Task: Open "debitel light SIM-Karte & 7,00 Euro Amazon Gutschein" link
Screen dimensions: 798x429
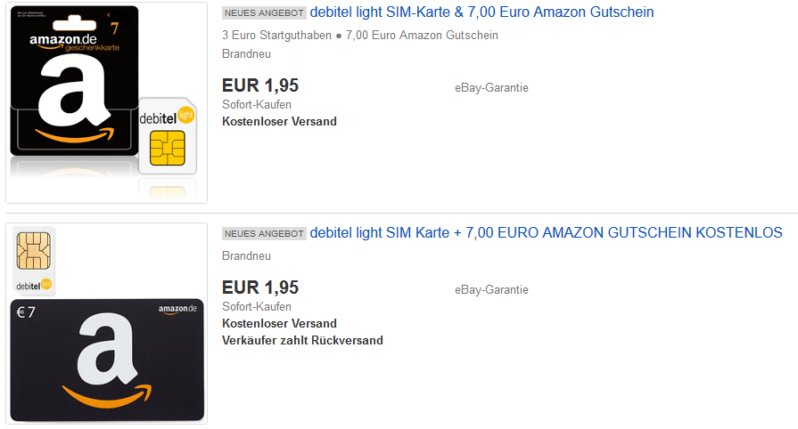Action: (x=481, y=12)
